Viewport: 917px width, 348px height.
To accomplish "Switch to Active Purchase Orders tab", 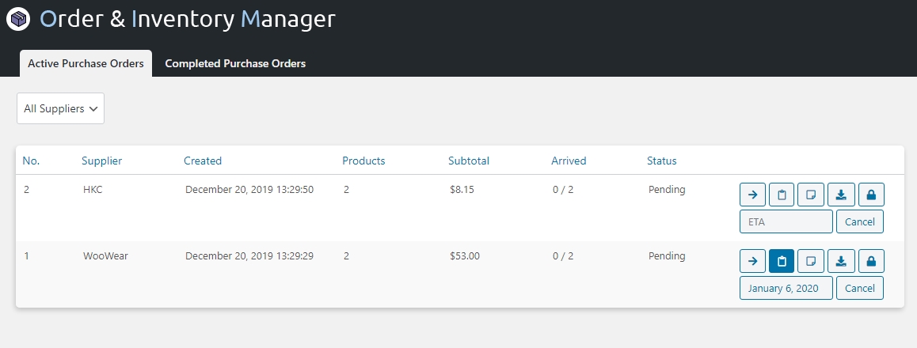I will pos(86,63).
